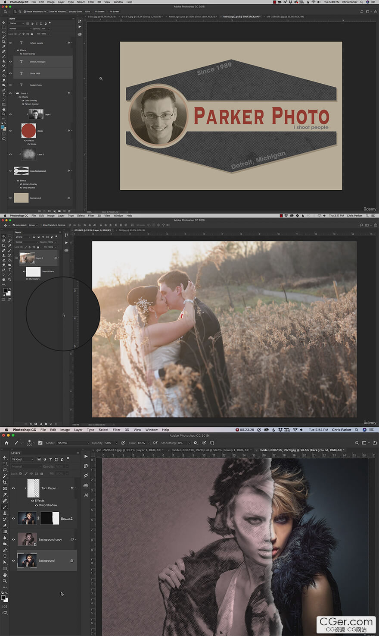Screen dimensions: 379x636
Task: Select the black layer mask thumbnail
Action: (49, 518)
